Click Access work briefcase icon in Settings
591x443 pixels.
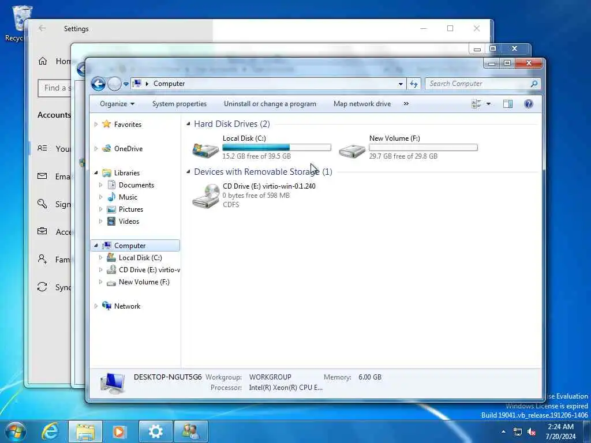point(42,231)
